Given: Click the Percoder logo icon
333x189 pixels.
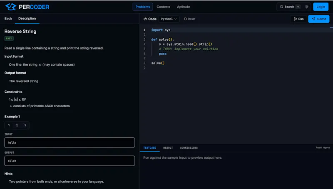Looking at the screenshot, I should point(11,7).
